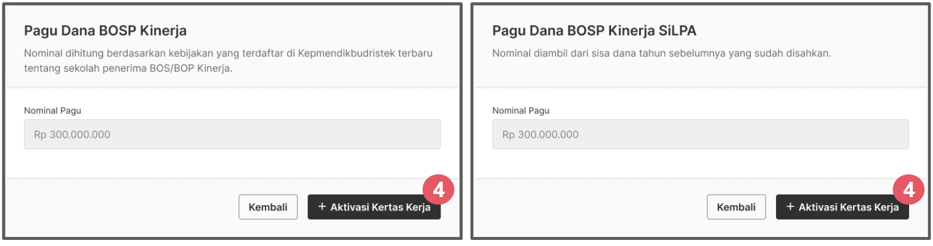Click the plus icon in left Aktivasi Kertas Kerja button
Viewport: 933px width, 246px height.
point(322,207)
